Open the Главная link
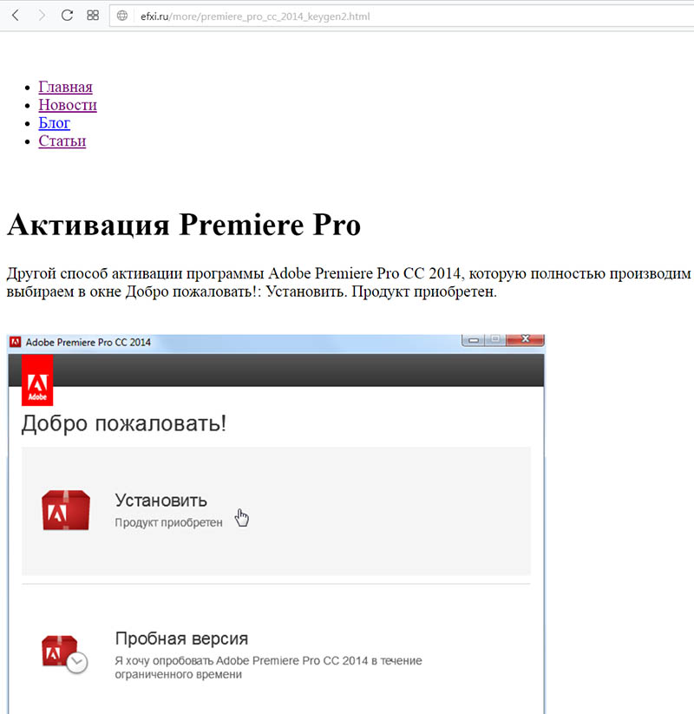694x714 pixels. coord(66,87)
